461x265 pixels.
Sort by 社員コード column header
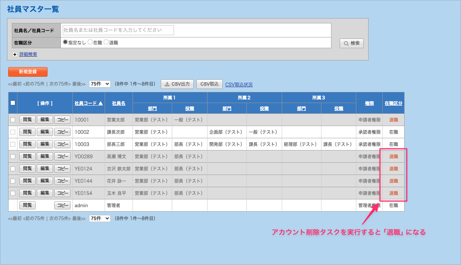[x=89, y=103]
